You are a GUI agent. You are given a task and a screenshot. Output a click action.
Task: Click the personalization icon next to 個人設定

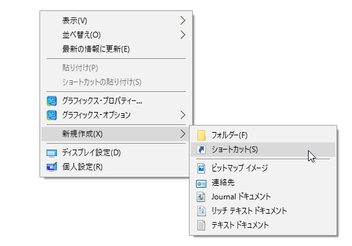(x=52, y=166)
